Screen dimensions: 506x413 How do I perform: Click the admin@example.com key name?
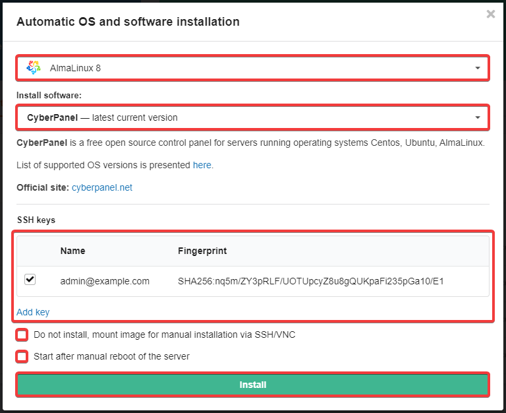click(x=105, y=281)
